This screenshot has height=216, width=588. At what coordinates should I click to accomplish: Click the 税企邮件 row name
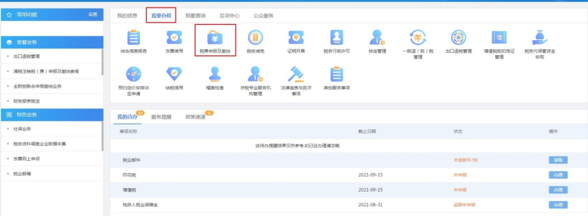(x=132, y=160)
